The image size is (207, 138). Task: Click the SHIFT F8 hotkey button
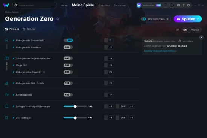[x=125, y=106]
